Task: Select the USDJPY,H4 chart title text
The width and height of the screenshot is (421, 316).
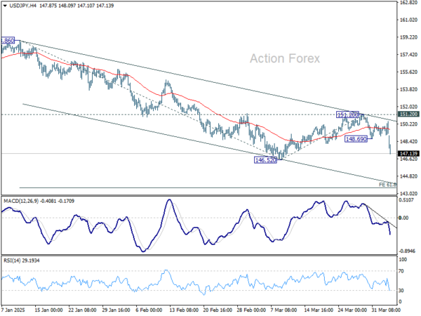Action: coord(23,6)
